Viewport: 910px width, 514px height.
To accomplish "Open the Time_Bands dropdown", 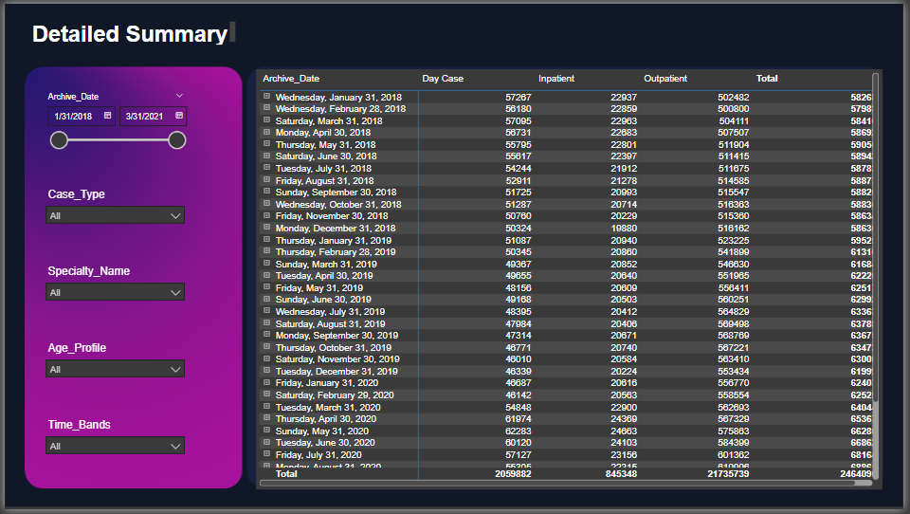I will 116,446.
